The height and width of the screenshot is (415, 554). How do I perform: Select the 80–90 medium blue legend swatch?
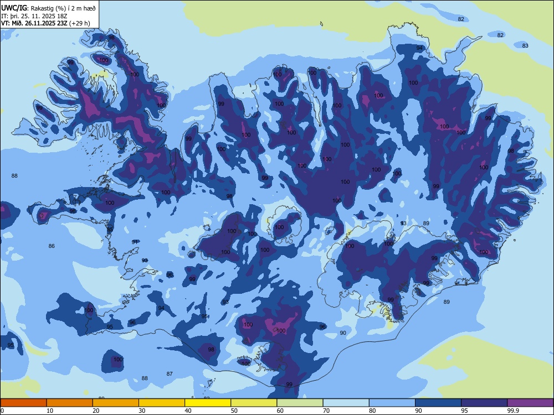(x=392, y=403)
